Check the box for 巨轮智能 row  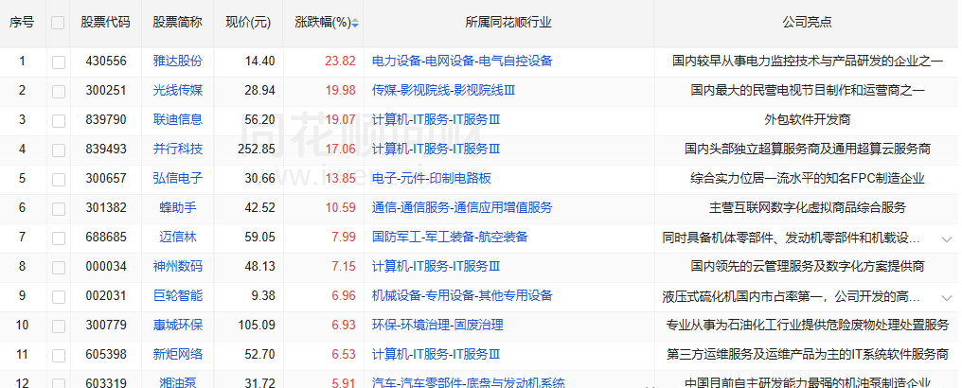point(59,296)
